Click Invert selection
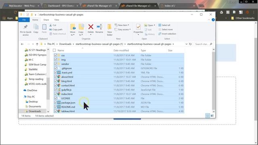Viewport: 258px width, 145px height. (x=167, y=34)
